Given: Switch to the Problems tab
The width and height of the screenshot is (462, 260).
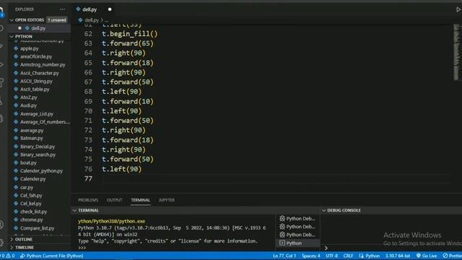Looking at the screenshot, I should (88, 200).
